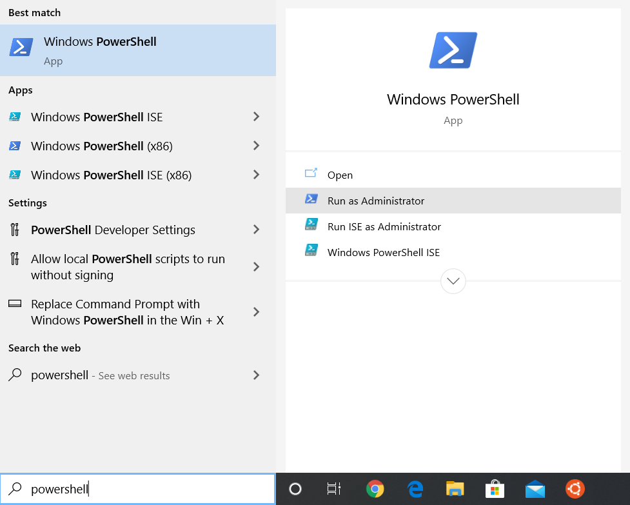
Task: Select Run as Administrator
Action: (x=375, y=201)
